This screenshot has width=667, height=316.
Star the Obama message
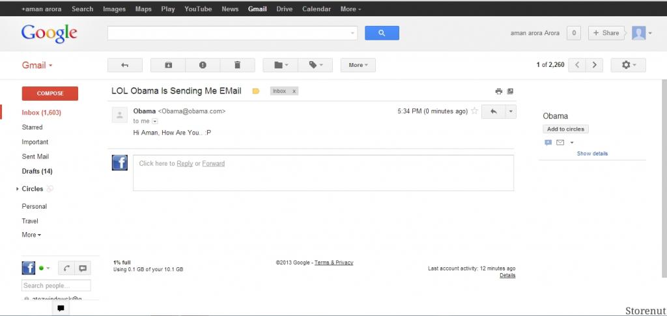pos(474,111)
